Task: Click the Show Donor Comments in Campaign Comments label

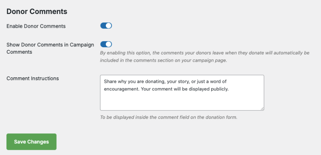Action: pos(50,48)
